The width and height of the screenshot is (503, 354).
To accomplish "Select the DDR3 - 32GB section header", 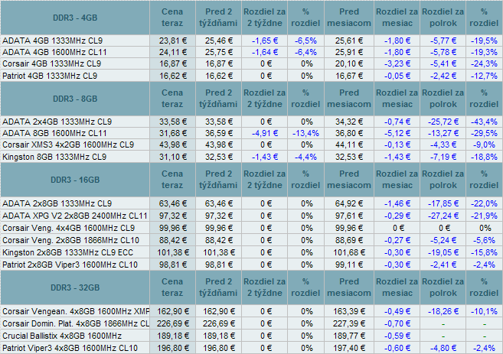I will [x=75, y=287].
